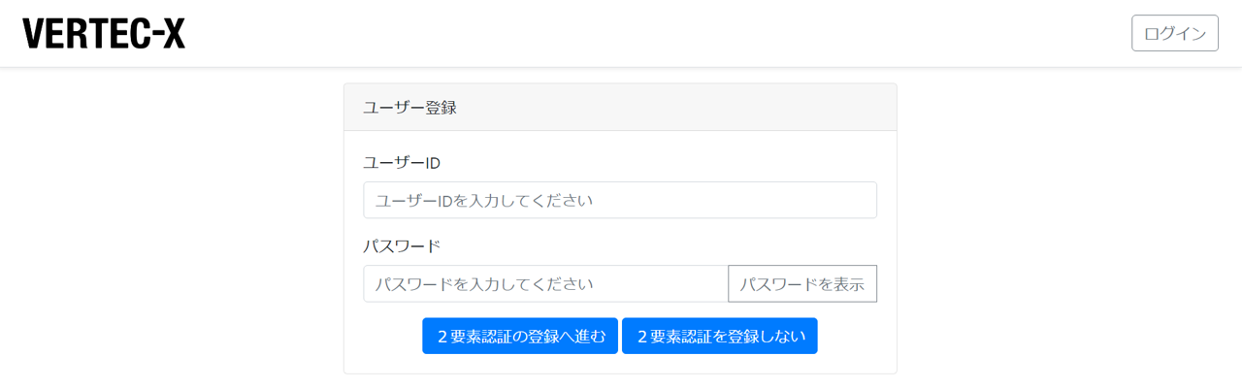Click the ユーザーIDを入力してください placeholder text

(484, 201)
